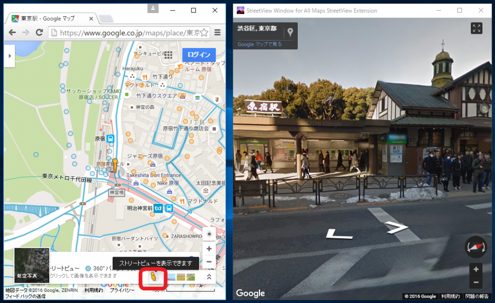Center map on my location
The width and height of the screenshot is (495, 303).
[x=209, y=234]
